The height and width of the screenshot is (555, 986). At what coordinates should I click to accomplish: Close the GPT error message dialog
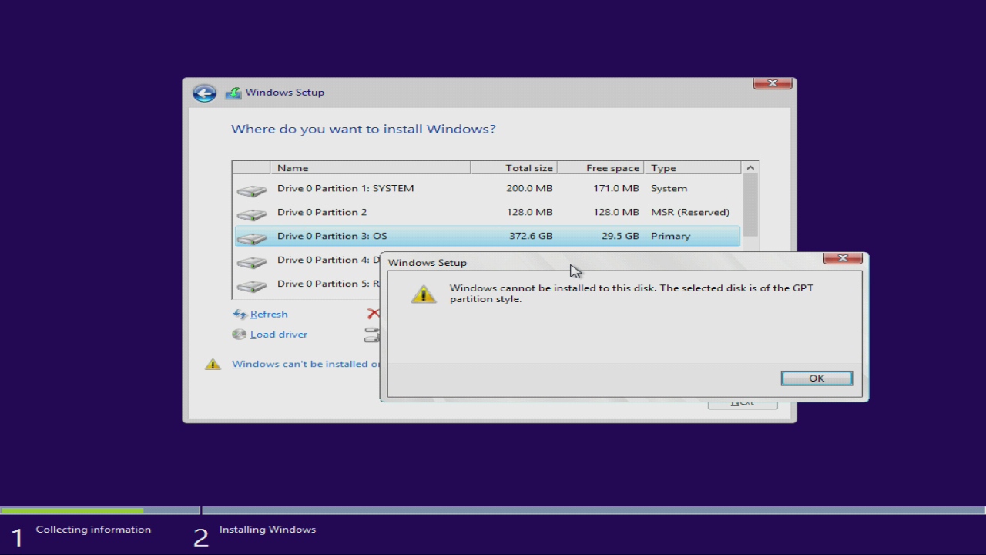(x=843, y=258)
